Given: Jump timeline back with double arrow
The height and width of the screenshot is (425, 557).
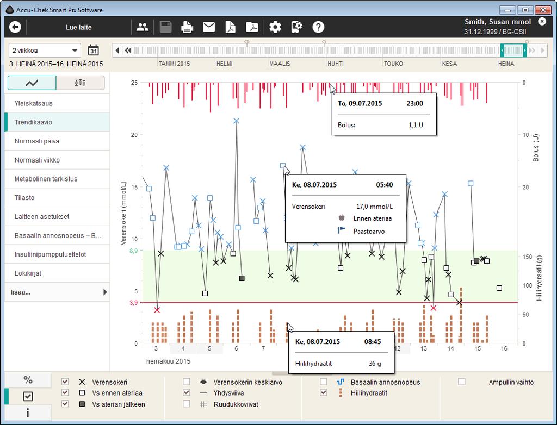Looking at the screenshot, I should click(128, 51).
